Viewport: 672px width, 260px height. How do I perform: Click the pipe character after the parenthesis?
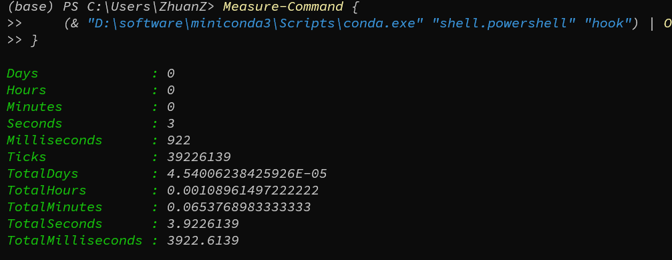pos(652,23)
